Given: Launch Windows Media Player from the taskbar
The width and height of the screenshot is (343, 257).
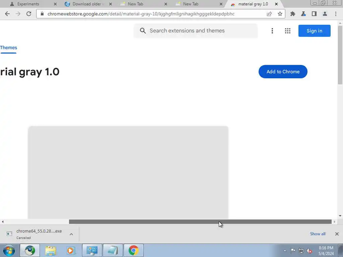Looking at the screenshot, I should [x=71, y=250].
